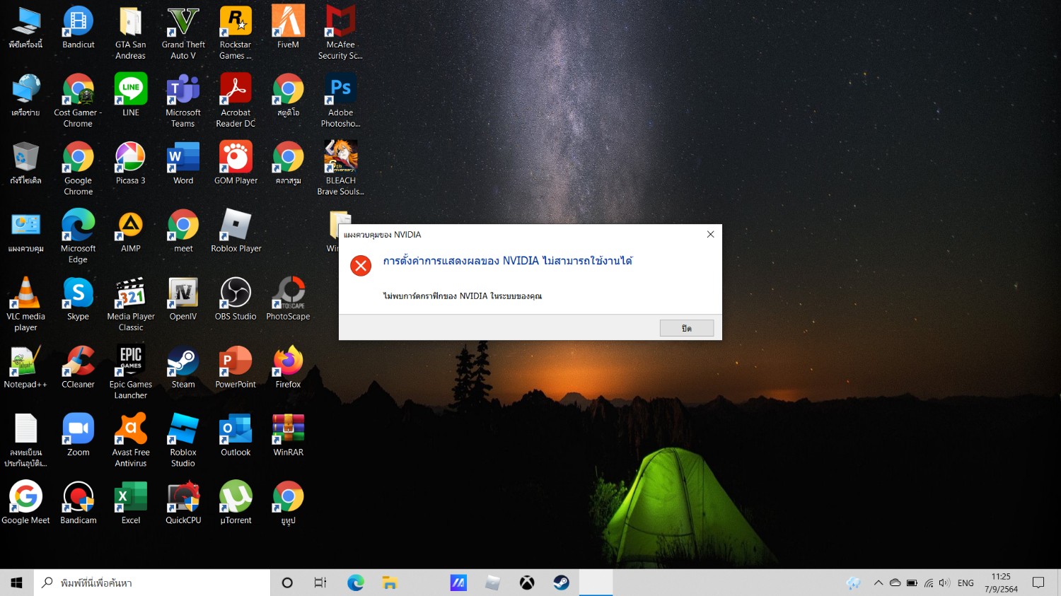Open the Rockstar Games Launcher icon
Image resolution: width=1061 pixels, height=596 pixels.
[x=236, y=33]
